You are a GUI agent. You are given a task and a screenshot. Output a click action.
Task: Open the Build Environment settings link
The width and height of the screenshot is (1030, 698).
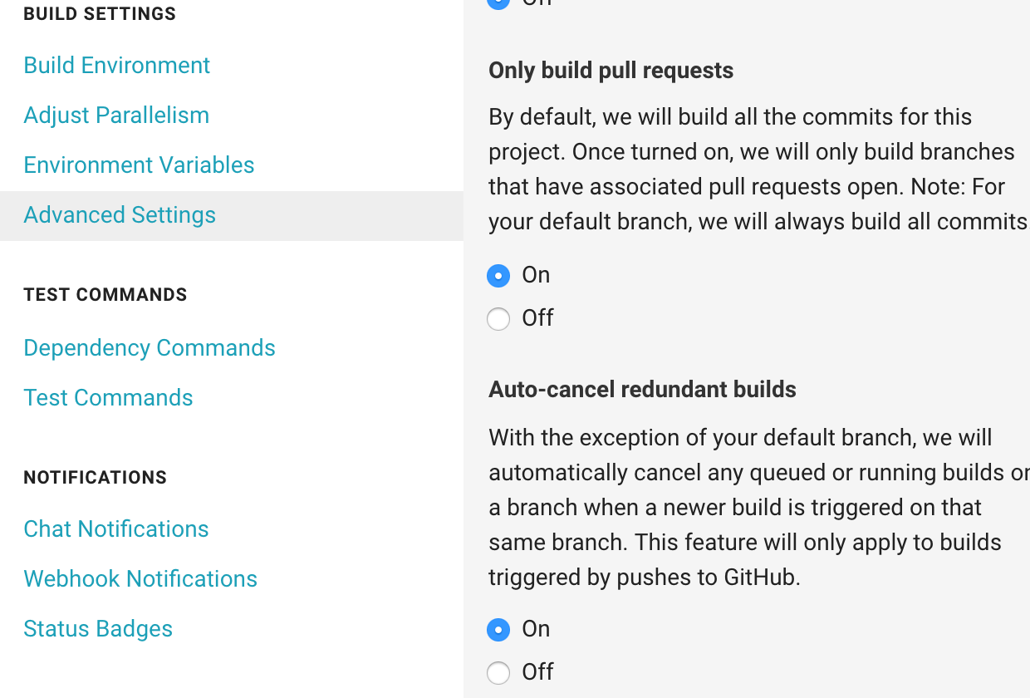(x=116, y=65)
